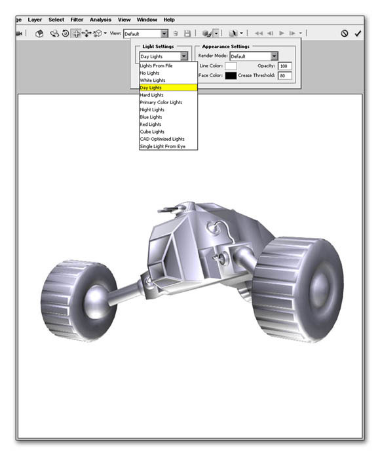Click the black Face Color swatch
380x456 pixels.
(x=231, y=75)
